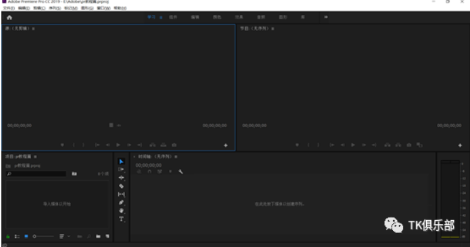Switch Project panel to icon view
The image size is (470, 247).
tap(26, 236)
